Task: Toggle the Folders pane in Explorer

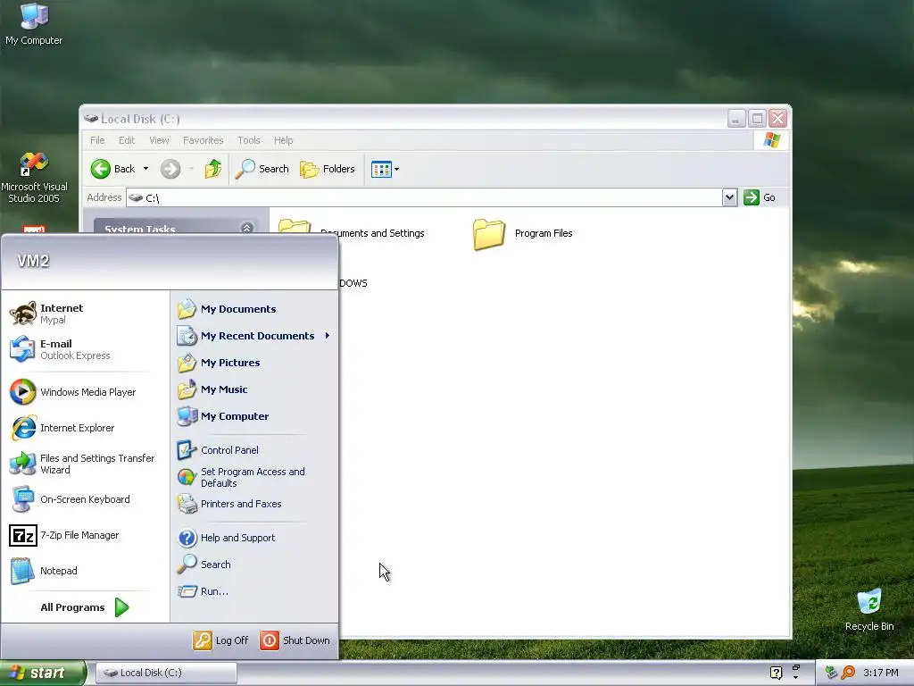Action: click(x=328, y=169)
